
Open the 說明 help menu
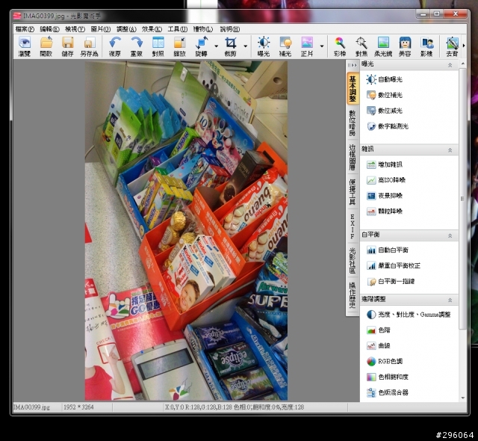coord(230,29)
